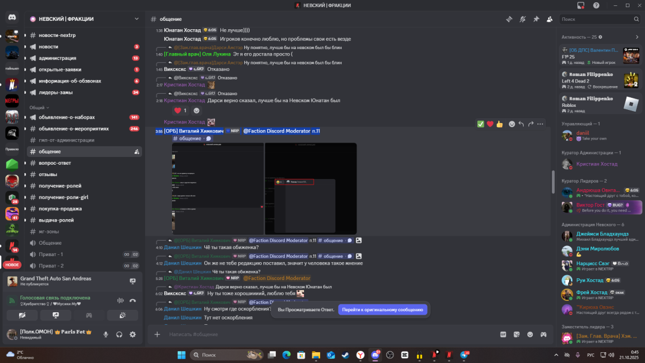Open the sticker picker in message bar
Viewport: 645px width, 363px height.
pyautogui.click(x=516, y=335)
